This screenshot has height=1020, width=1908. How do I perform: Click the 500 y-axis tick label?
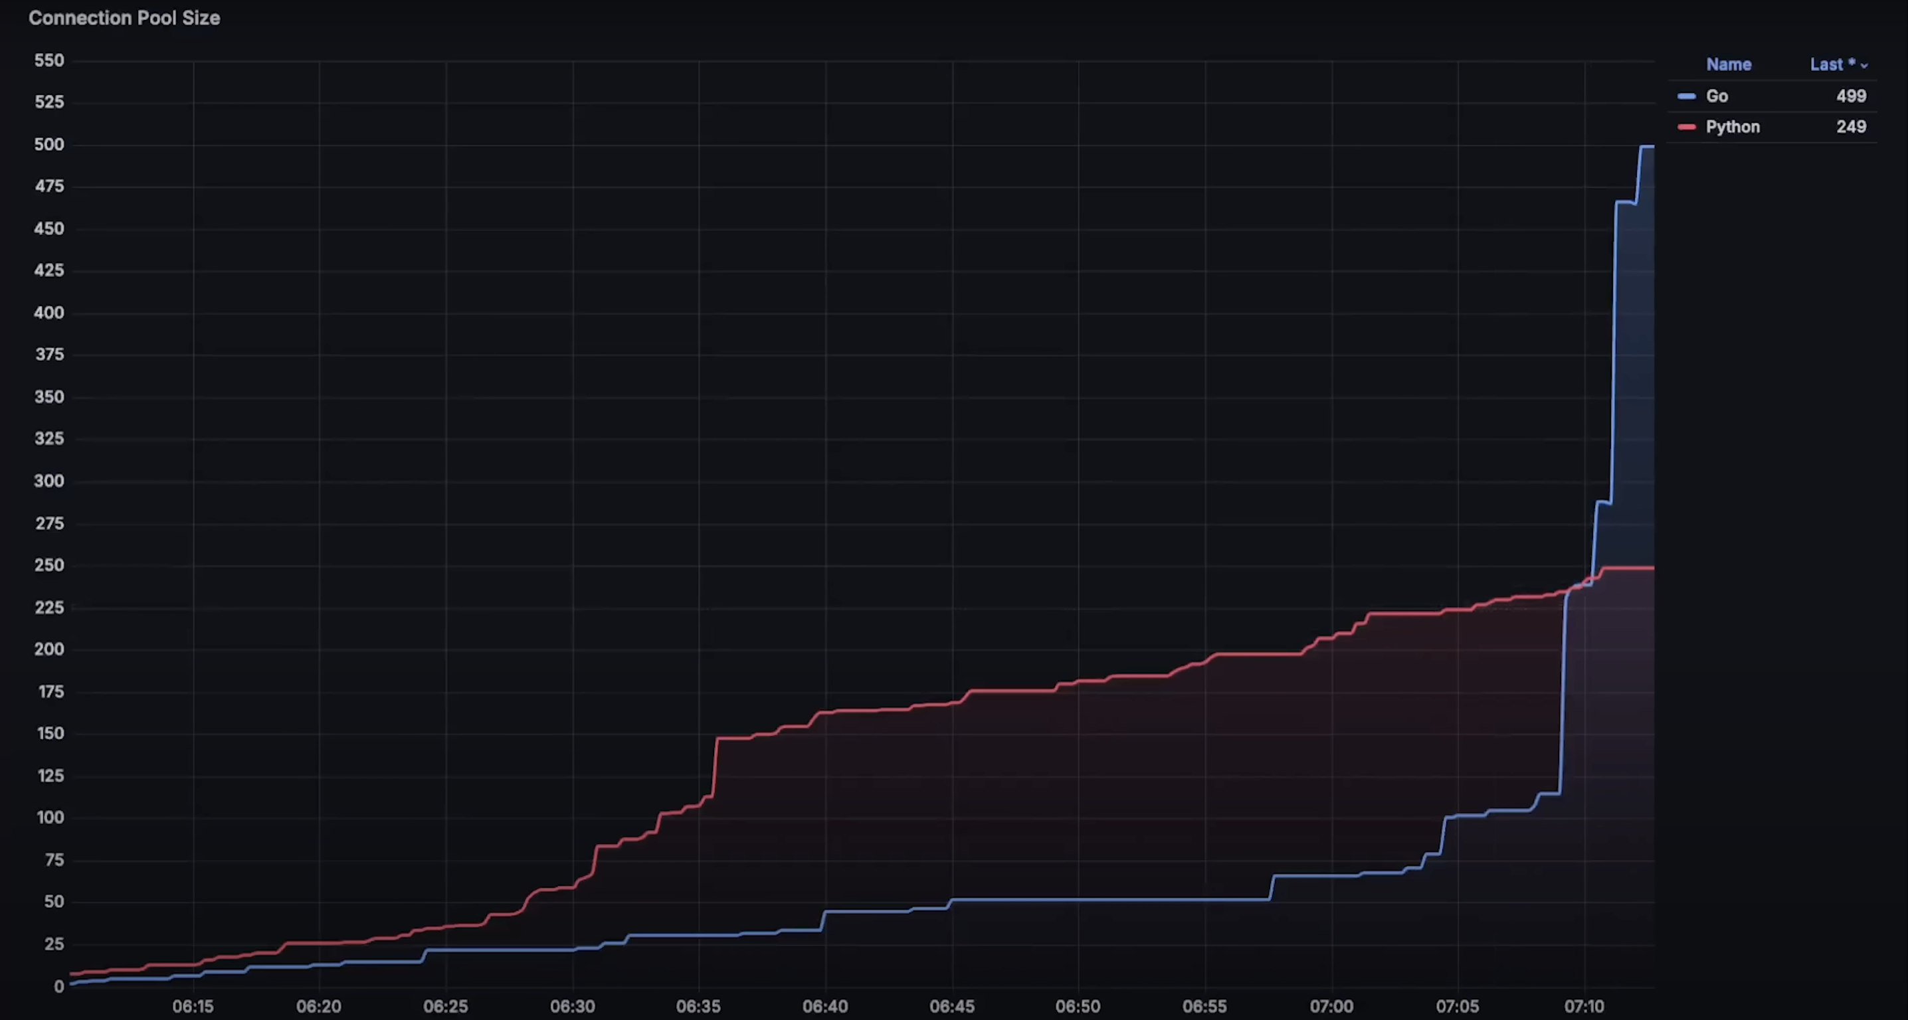pyautogui.click(x=49, y=144)
